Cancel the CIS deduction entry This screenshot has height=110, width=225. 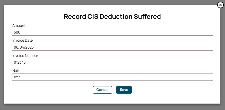pyautogui.click(x=102, y=90)
